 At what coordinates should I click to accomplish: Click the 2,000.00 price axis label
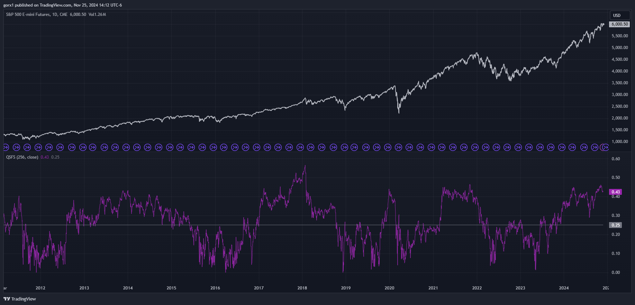620,118
